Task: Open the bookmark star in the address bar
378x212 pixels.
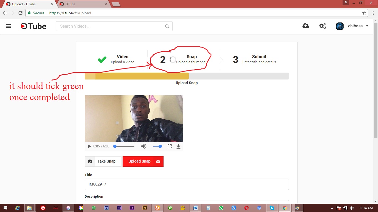Action: coord(365,13)
